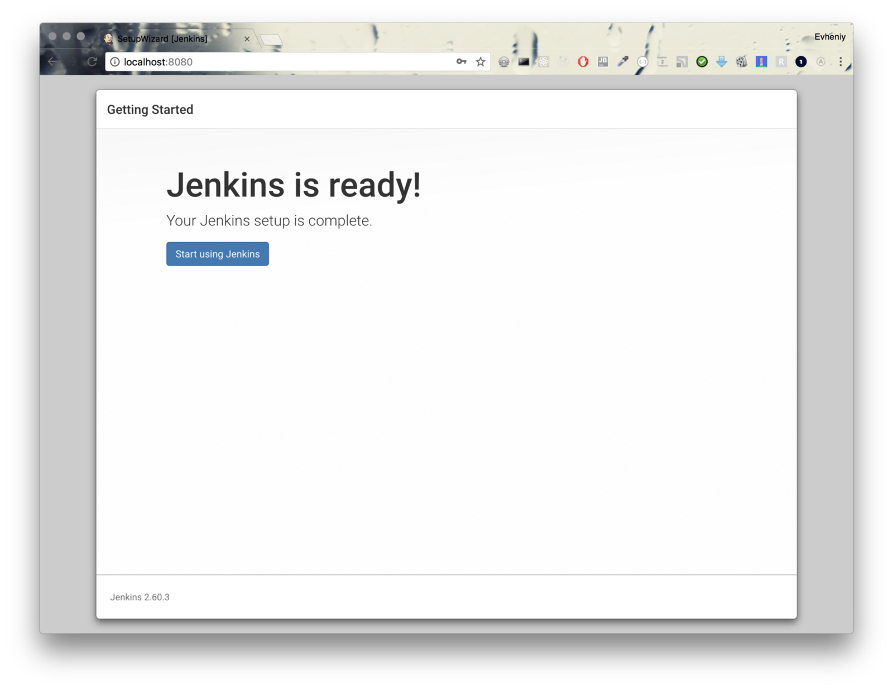Click the gray R extension icon
The width and height of the screenshot is (893, 690).
781,62
